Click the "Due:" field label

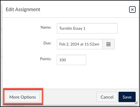47,43
